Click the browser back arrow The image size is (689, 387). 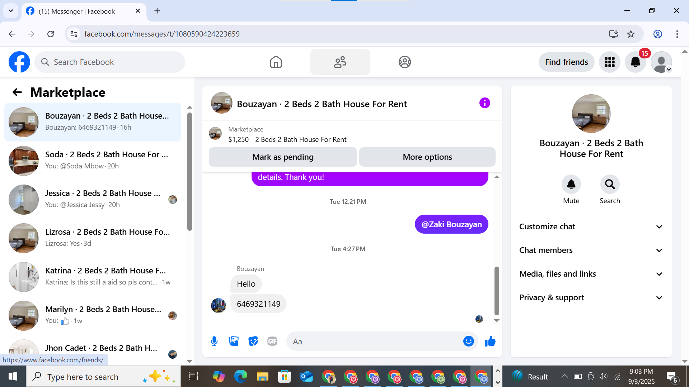[x=12, y=34]
